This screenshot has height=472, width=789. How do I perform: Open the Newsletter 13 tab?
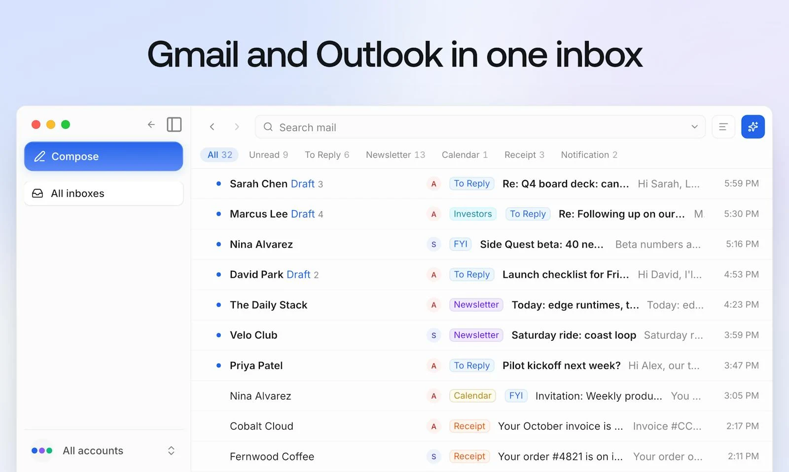click(395, 155)
